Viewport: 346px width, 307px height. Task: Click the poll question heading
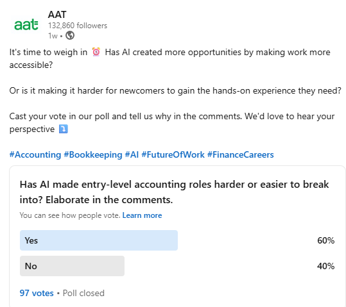point(175,192)
